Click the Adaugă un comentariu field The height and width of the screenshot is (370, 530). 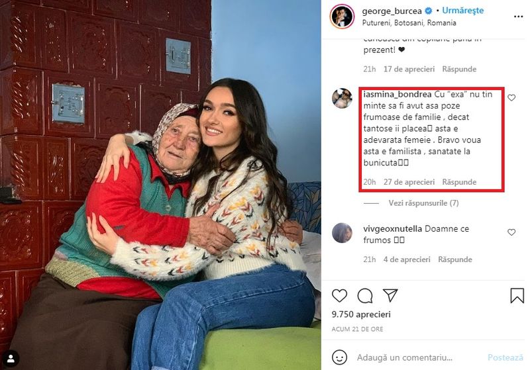[x=404, y=357]
